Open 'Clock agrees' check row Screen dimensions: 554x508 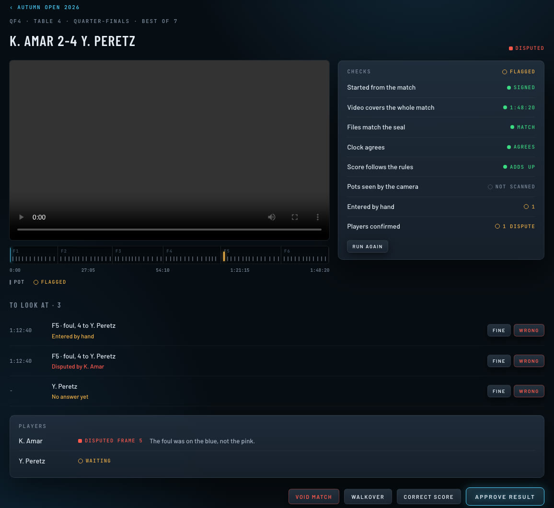[x=441, y=147]
